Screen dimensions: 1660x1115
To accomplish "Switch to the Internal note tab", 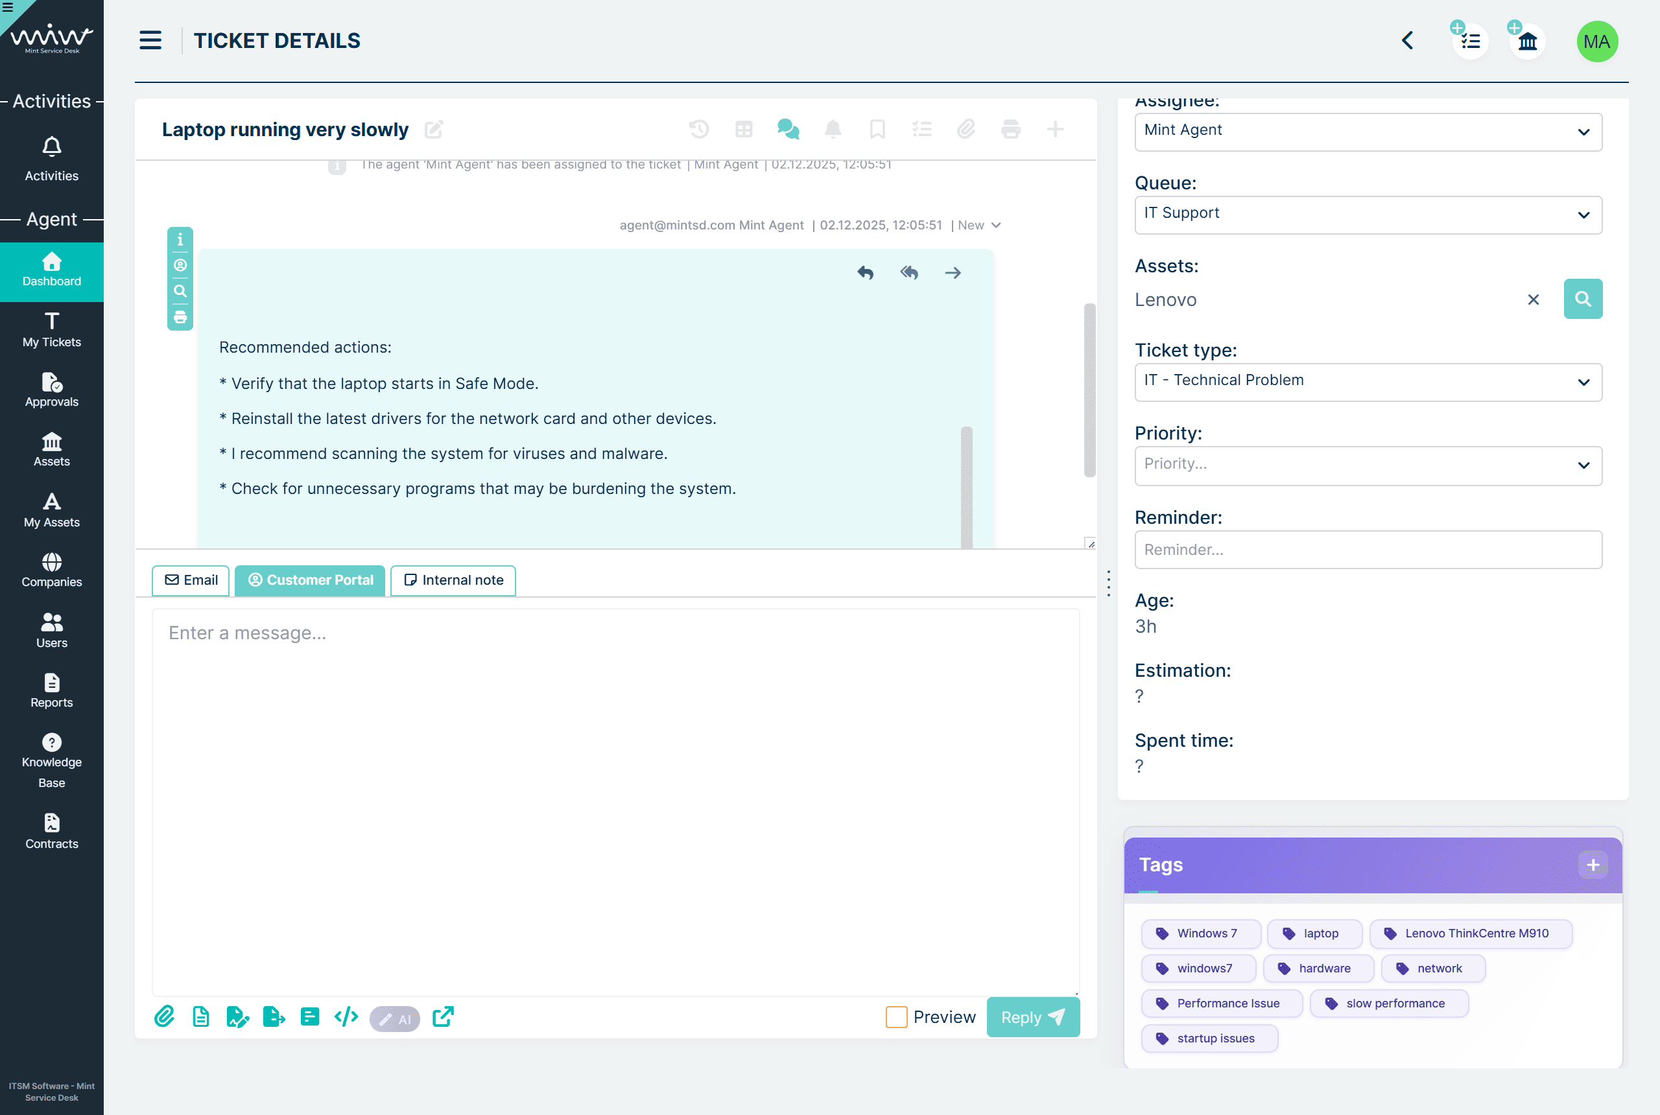I will [x=453, y=580].
